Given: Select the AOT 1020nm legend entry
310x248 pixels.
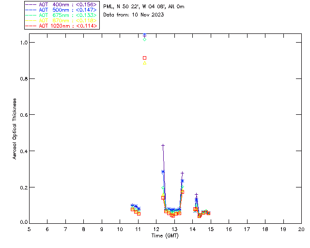Looking at the screenshot, I should tap(61, 26).
